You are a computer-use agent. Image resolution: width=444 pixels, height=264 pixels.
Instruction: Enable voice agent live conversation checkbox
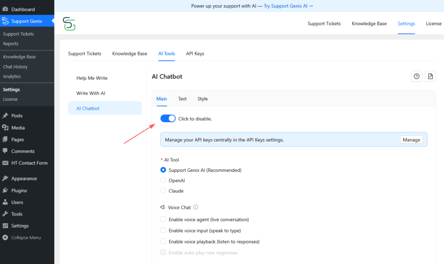[163, 219]
